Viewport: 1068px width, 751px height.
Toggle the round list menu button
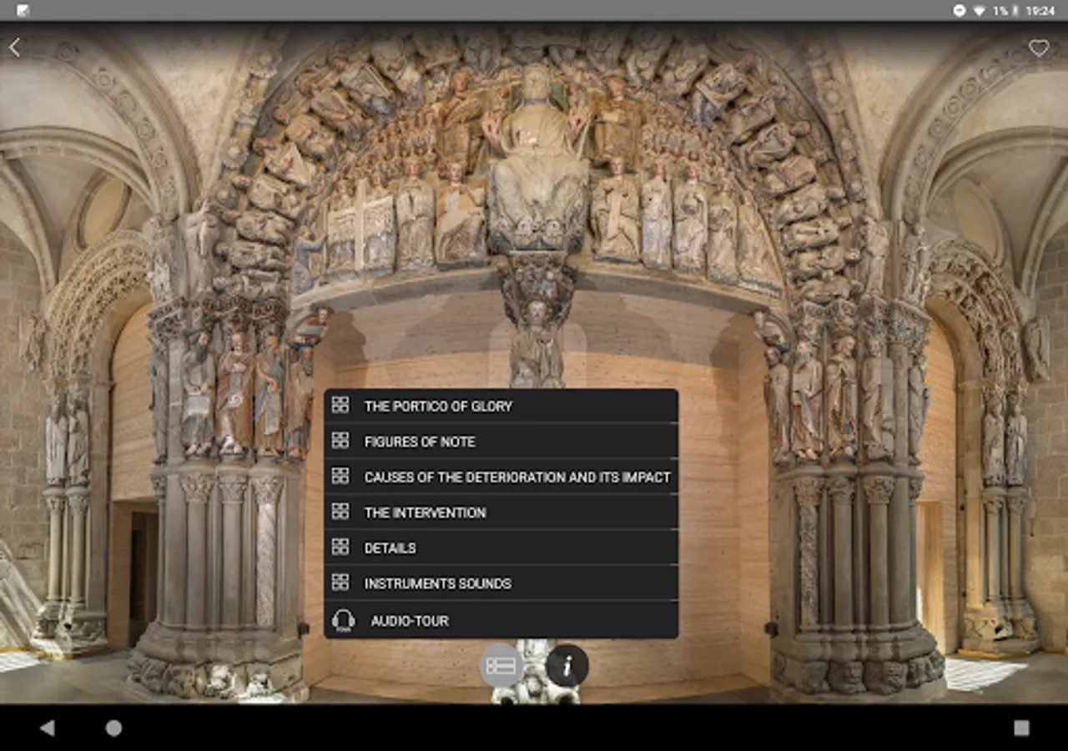(x=501, y=665)
